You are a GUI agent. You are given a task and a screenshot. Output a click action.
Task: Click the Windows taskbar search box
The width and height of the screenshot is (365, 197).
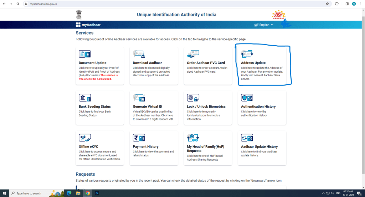pos(37,193)
